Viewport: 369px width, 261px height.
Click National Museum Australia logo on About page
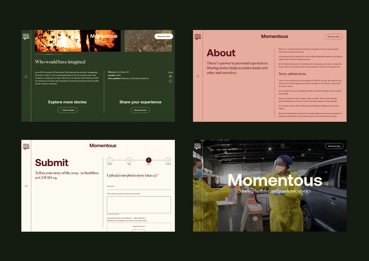click(198, 37)
